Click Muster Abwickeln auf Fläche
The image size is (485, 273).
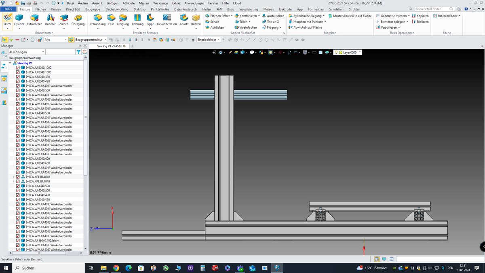pos(350,16)
